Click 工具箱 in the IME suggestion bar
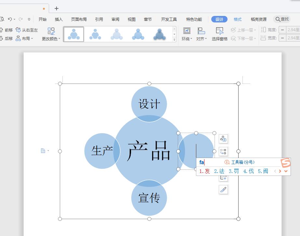The height and width of the screenshot is (236, 300). 237,162
